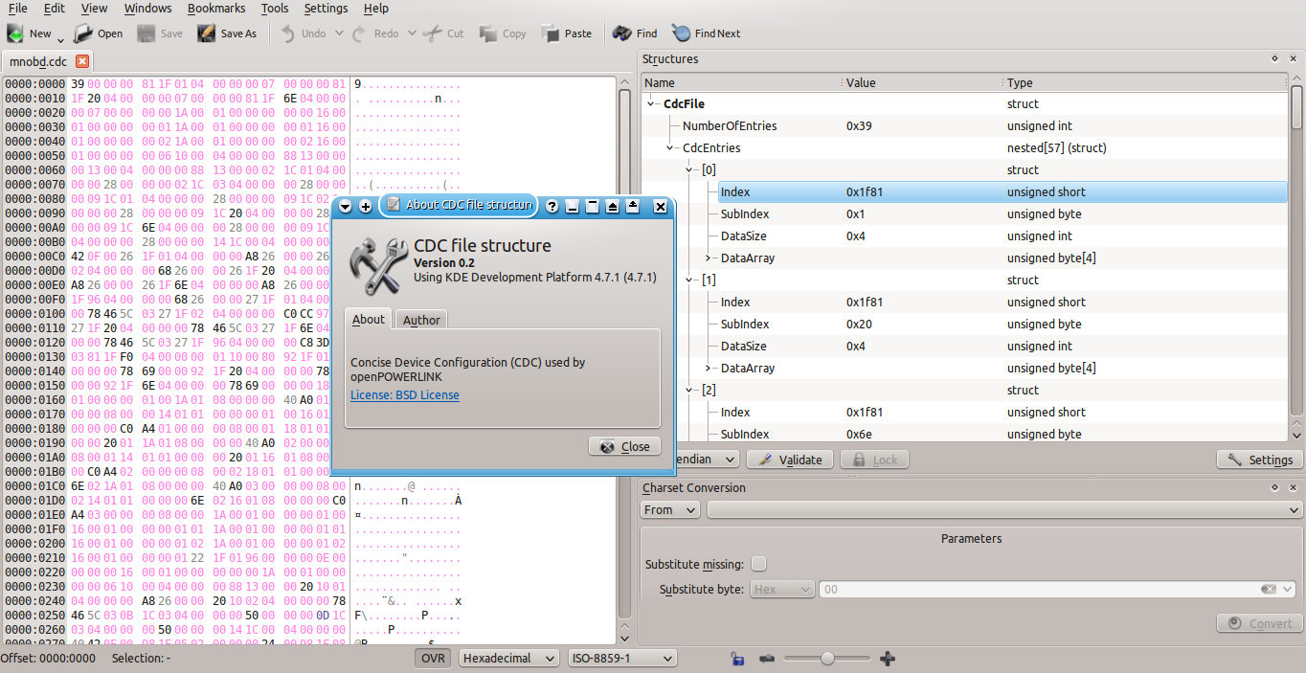Switch to the Author tab
Image resolution: width=1306 pixels, height=673 pixels.
point(421,320)
